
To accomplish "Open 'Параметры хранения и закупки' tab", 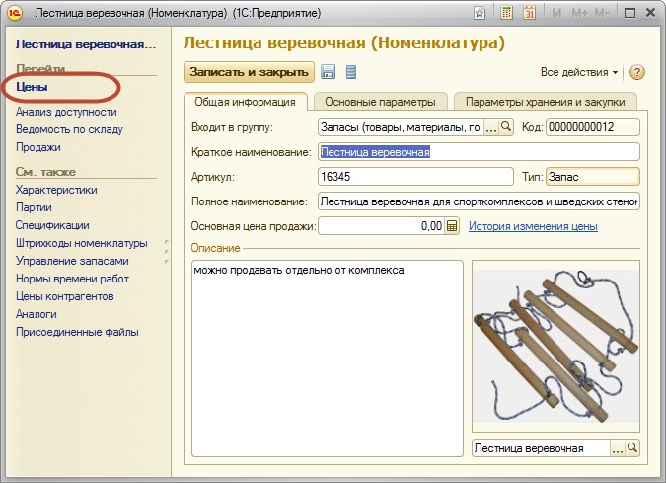I will (x=543, y=101).
